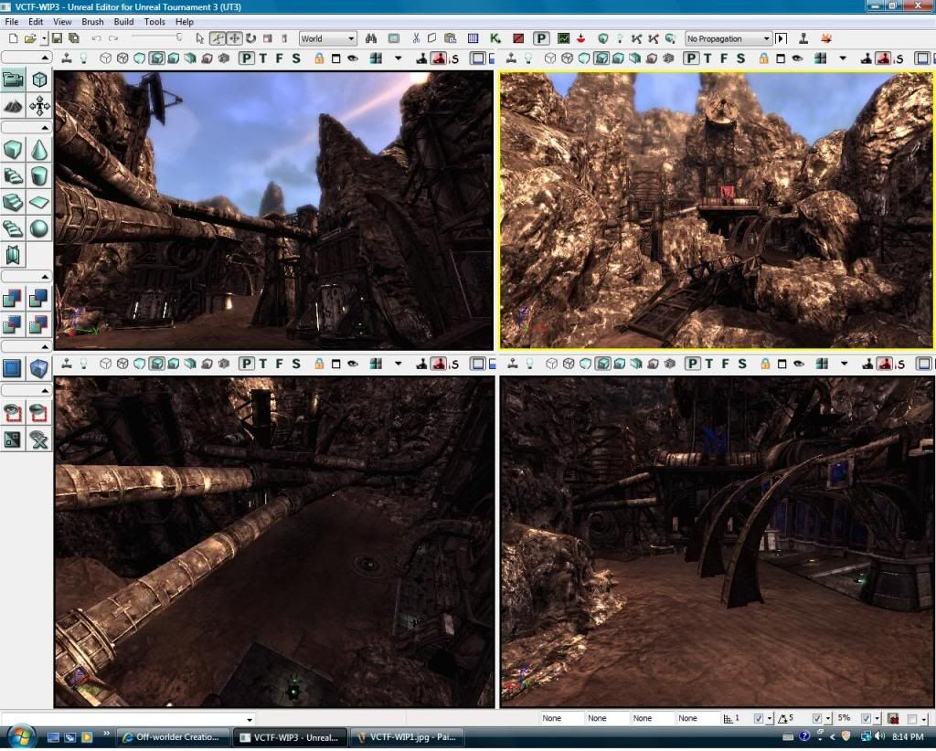Click the Show selected actors only eye icon

point(13,413)
